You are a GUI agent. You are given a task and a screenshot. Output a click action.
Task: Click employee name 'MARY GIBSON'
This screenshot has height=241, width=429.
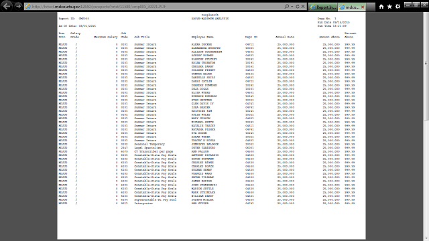201,118
